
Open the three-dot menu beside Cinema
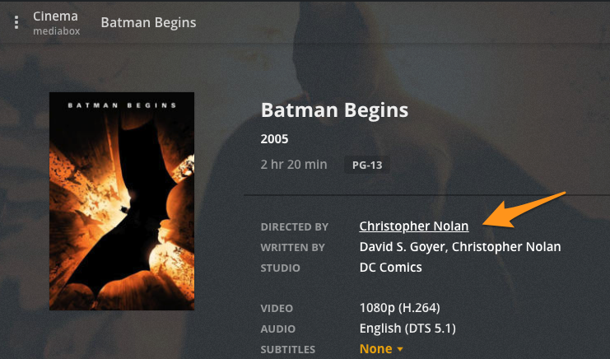click(x=16, y=22)
